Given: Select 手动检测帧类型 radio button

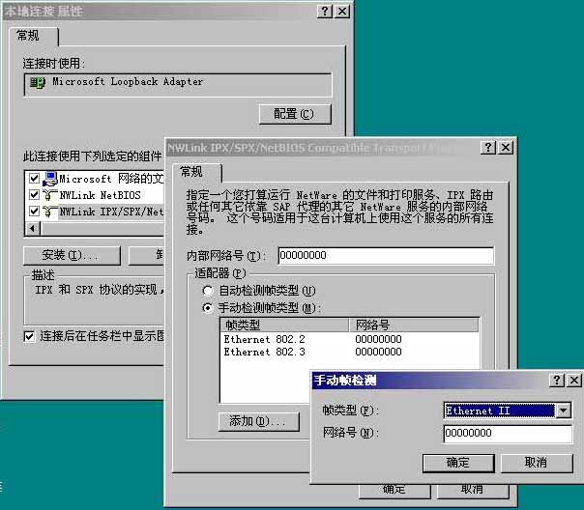Looking at the screenshot, I should coord(208,308).
